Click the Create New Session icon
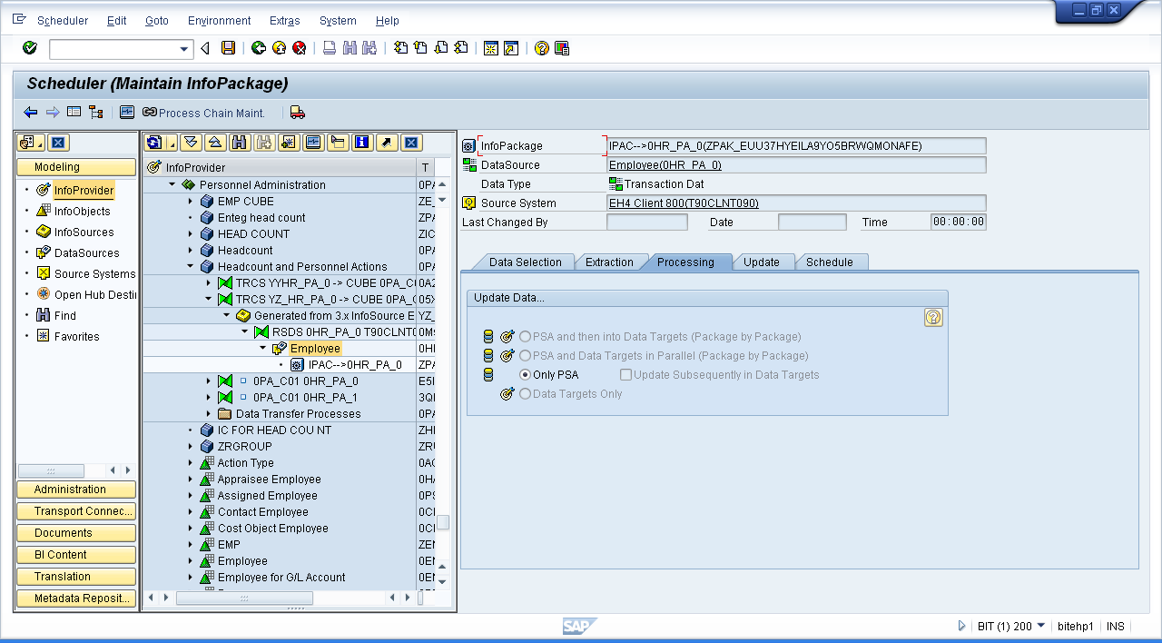Image resolution: width=1162 pixels, height=643 pixels. tap(491, 48)
